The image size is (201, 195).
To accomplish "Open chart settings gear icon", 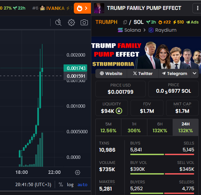I will (x=71, y=22).
